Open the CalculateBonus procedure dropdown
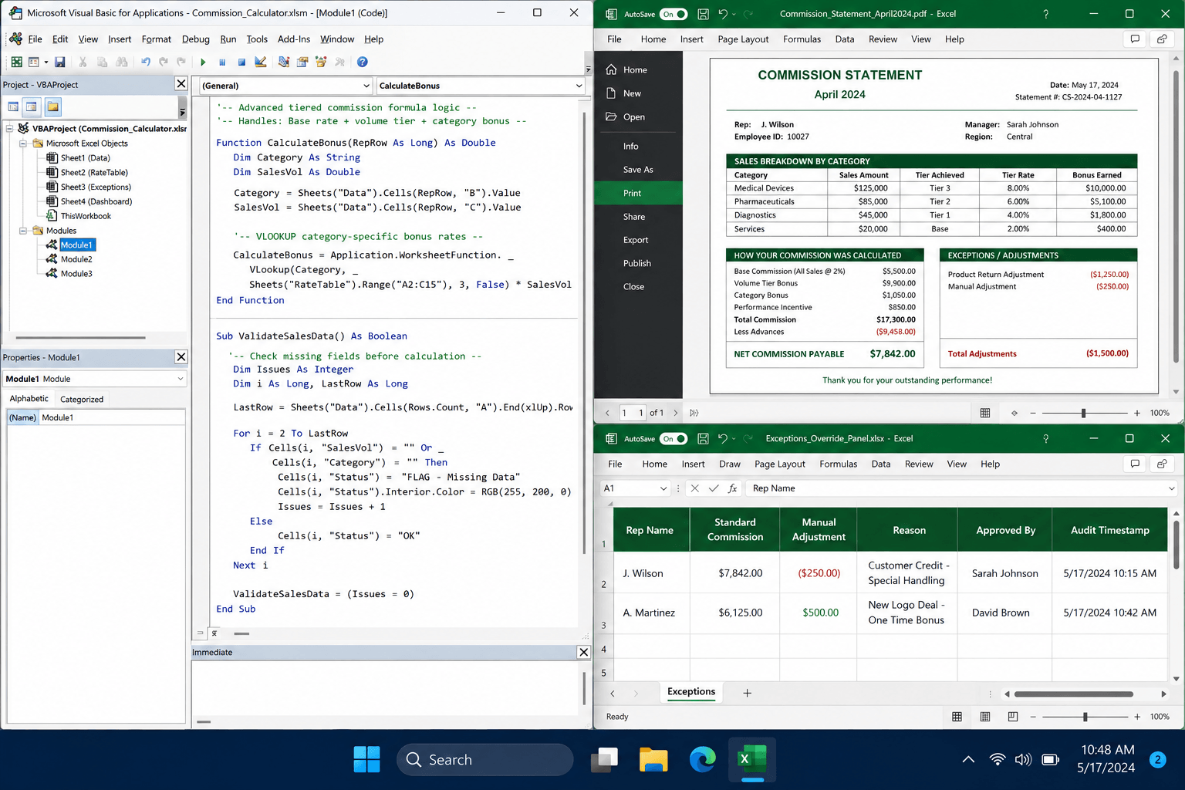Screen dimensions: 1185x790 pyautogui.click(x=579, y=86)
